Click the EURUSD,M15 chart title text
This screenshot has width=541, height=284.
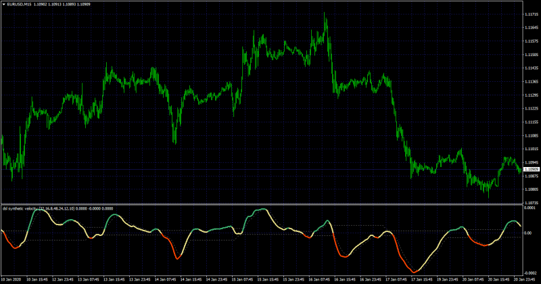coord(20,5)
